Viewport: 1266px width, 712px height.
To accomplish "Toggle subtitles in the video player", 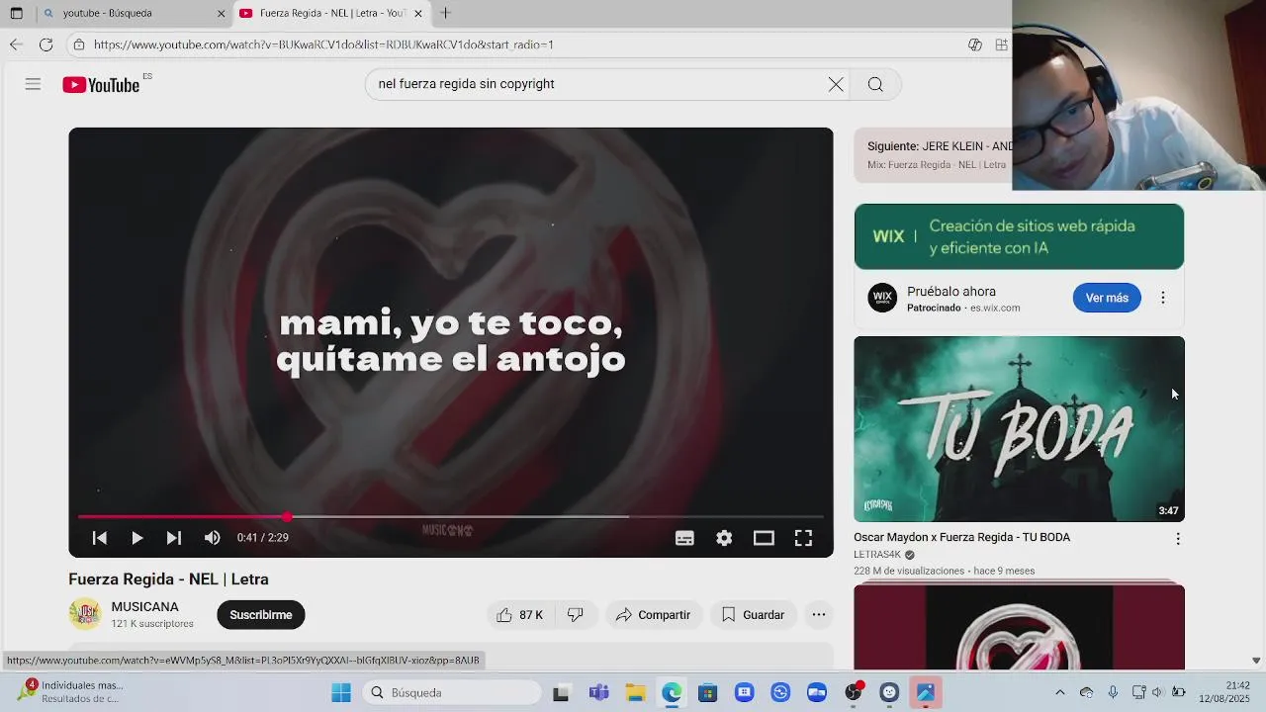I will pyautogui.click(x=684, y=537).
